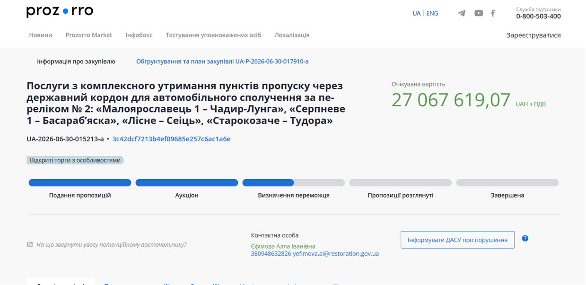The height and width of the screenshot is (285, 586).
Task: Click support phone 0-800-503-400
Action: pyautogui.click(x=538, y=16)
